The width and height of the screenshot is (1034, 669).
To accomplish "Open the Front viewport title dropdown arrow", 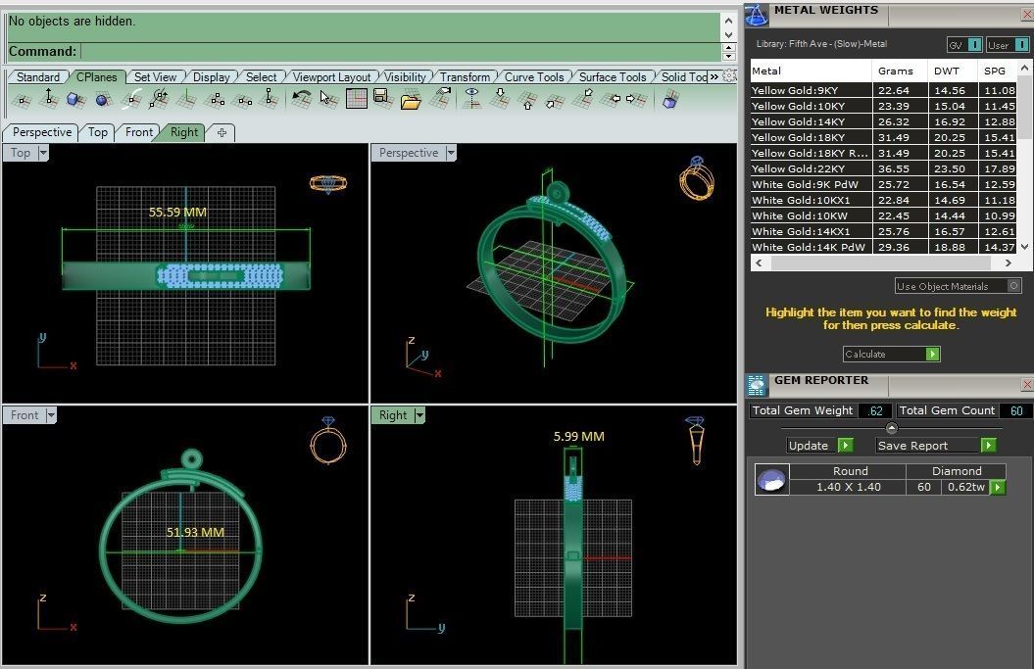I will [x=51, y=415].
